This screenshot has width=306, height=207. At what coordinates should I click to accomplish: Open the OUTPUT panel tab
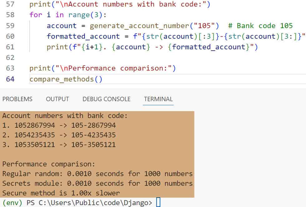[57, 99]
